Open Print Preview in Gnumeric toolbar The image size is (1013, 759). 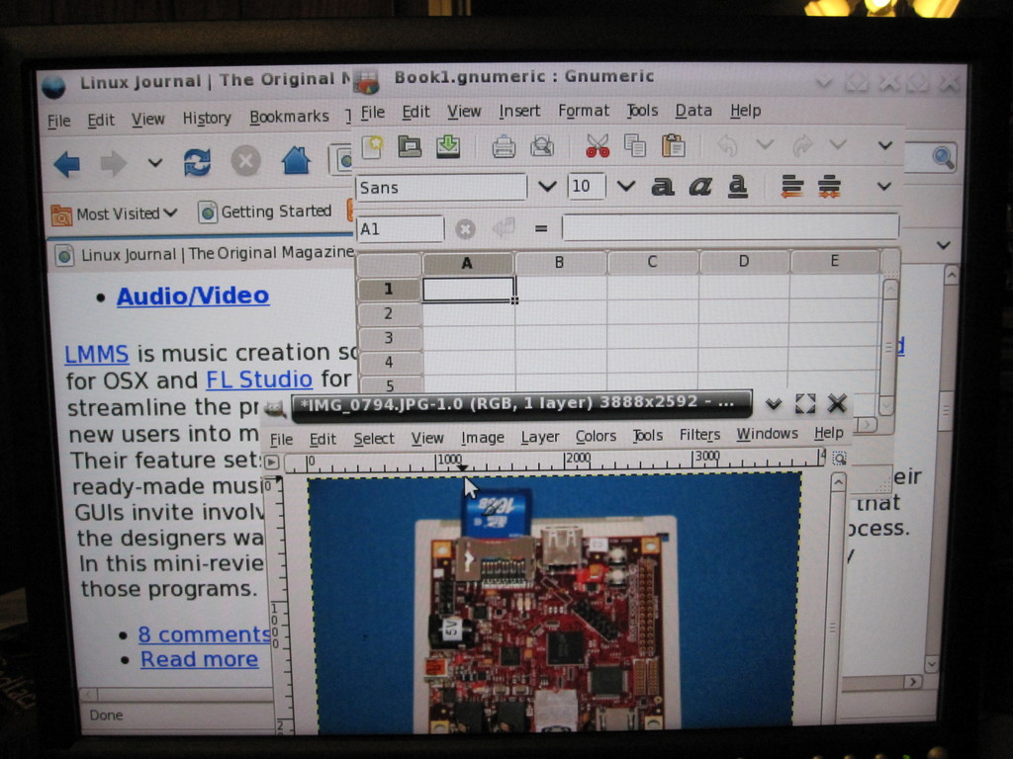tap(542, 146)
